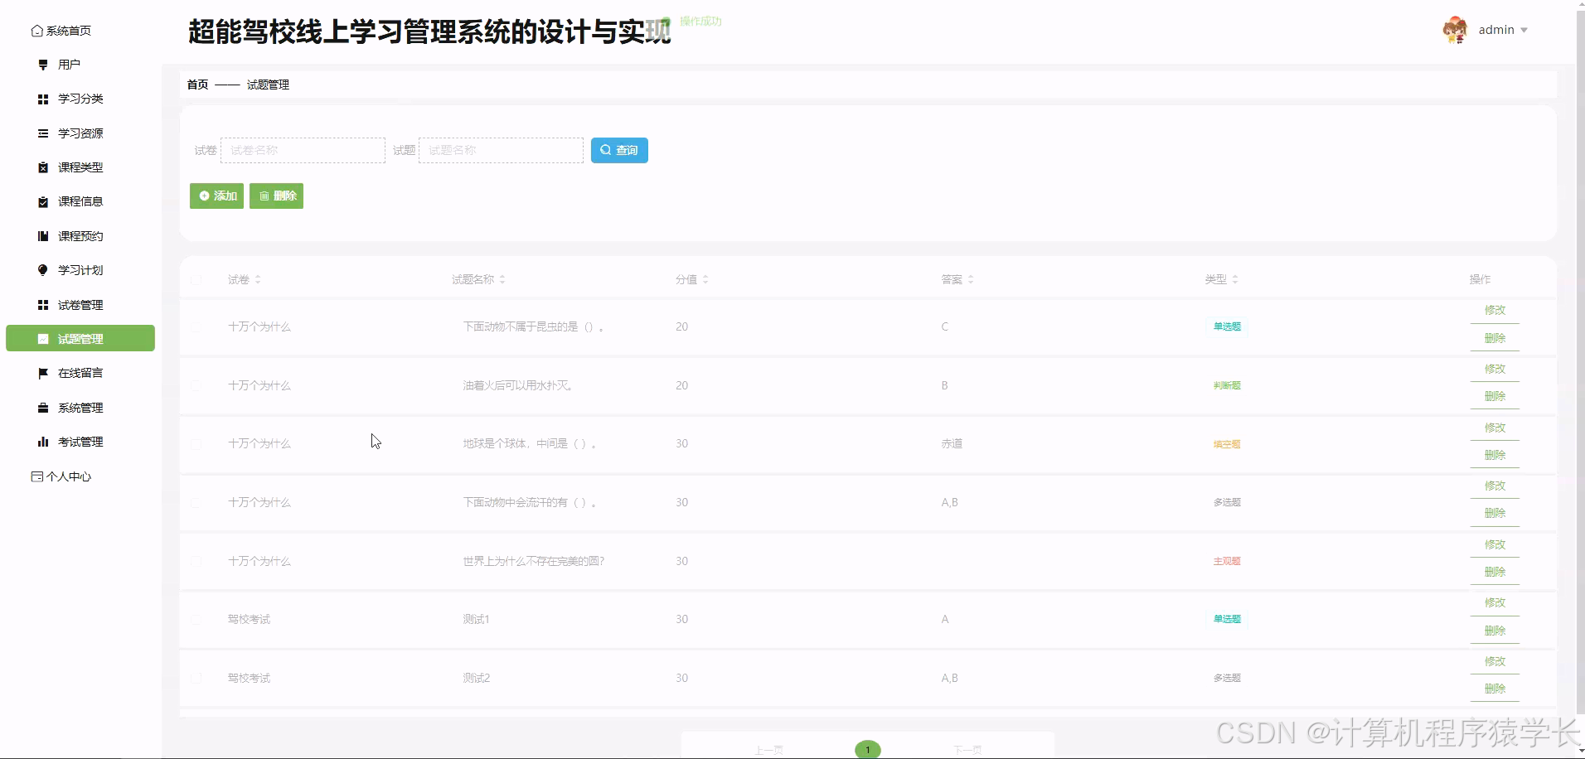1585x759 pixels.
Task: Click the green 添加 button
Action: [216, 196]
